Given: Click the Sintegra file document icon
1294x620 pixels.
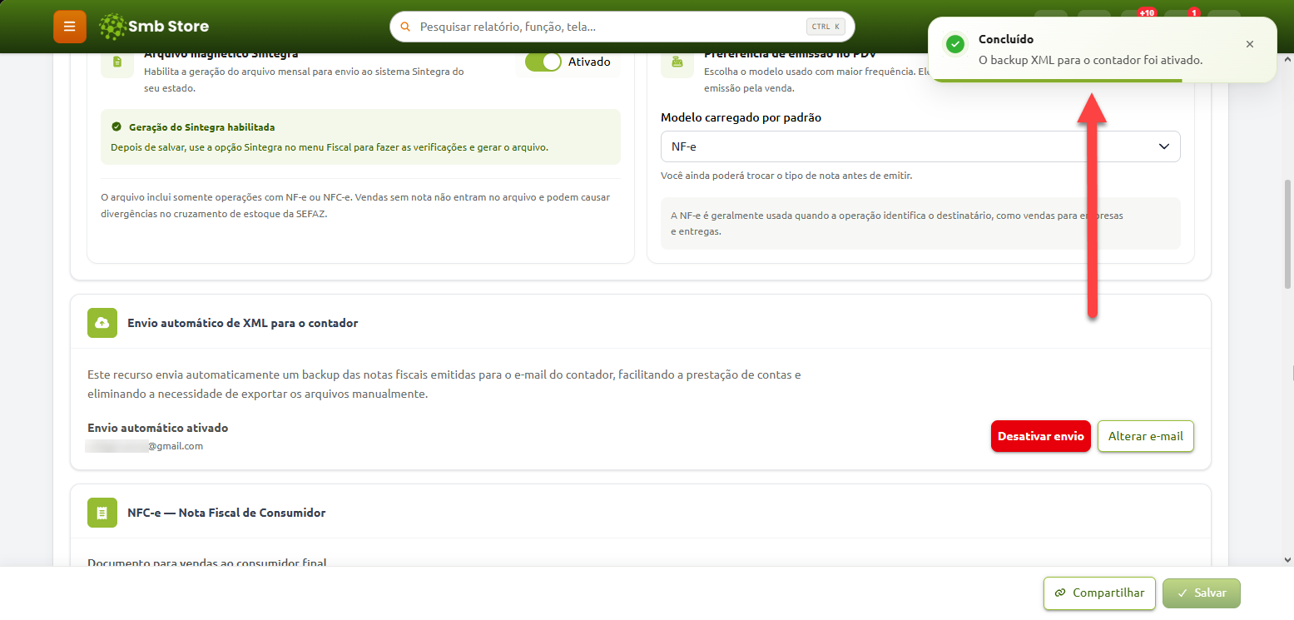Looking at the screenshot, I should click(x=117, y=62).
